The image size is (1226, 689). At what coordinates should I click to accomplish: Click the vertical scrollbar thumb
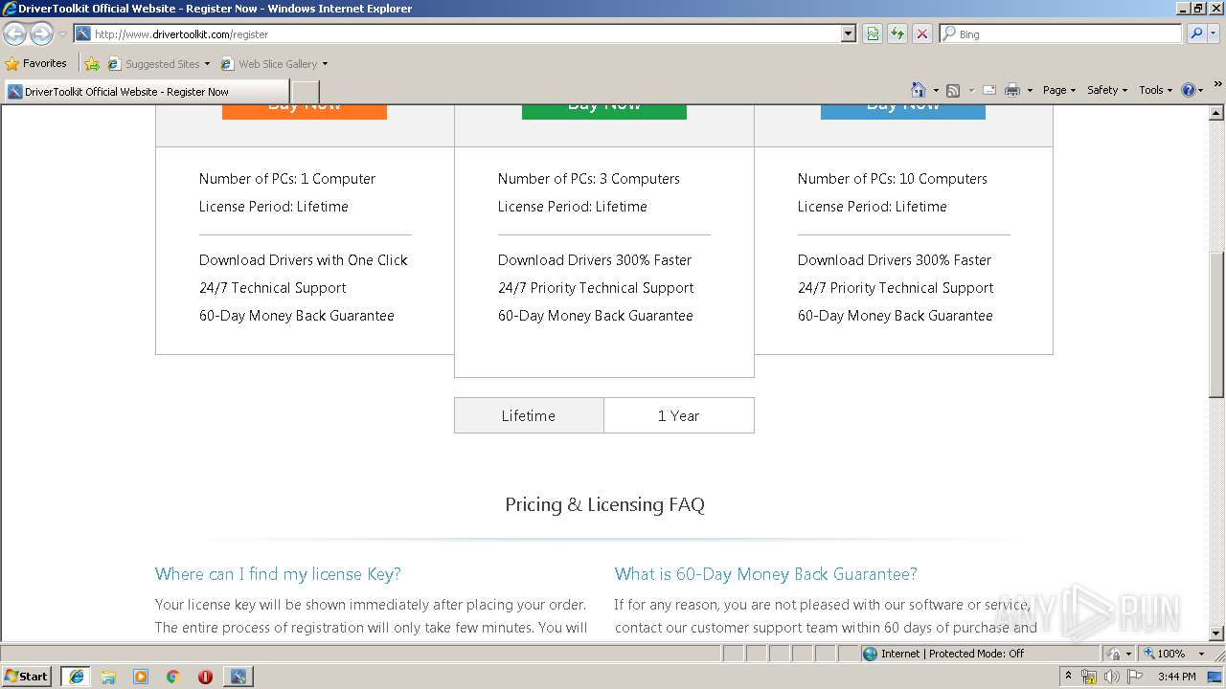(1216, 324)
